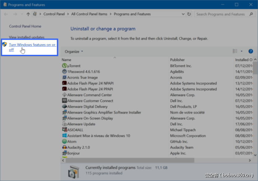
Task: Open the address bar history dropdown
Action: (183, 14)
